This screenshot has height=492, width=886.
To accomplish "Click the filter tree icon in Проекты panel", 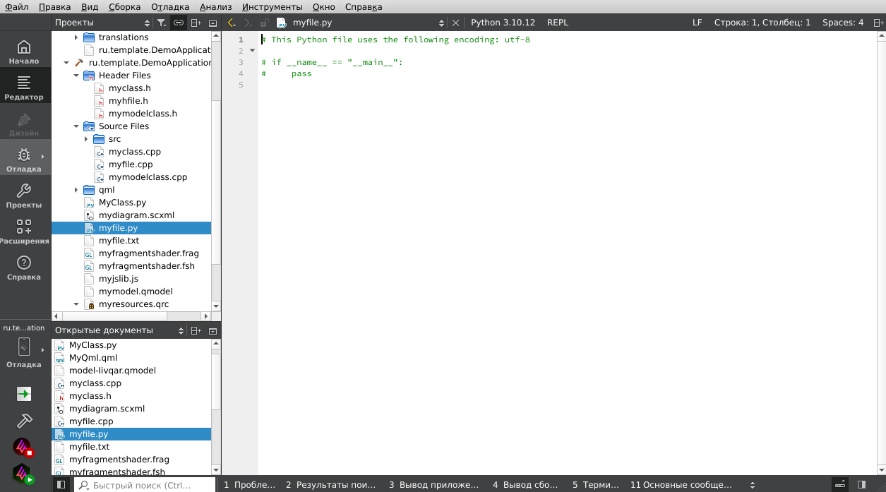I will [162, 23].
